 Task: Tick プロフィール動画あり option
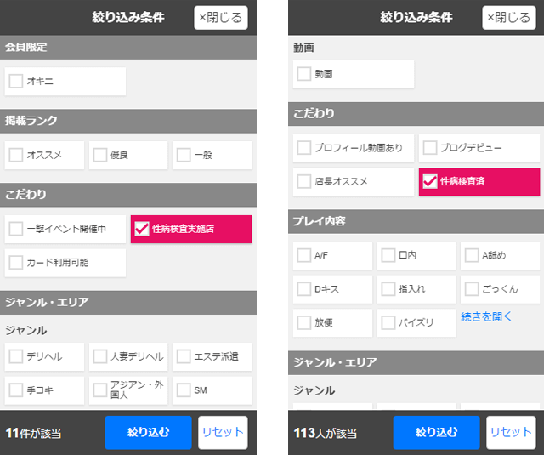pyautogui.click(x=304, y=148)
